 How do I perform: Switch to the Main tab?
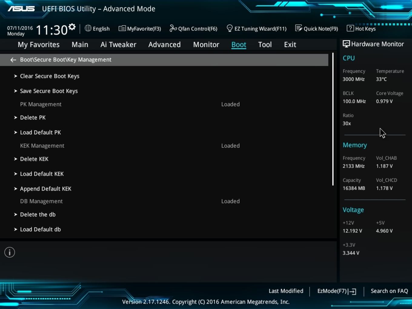tap(80, 45)
